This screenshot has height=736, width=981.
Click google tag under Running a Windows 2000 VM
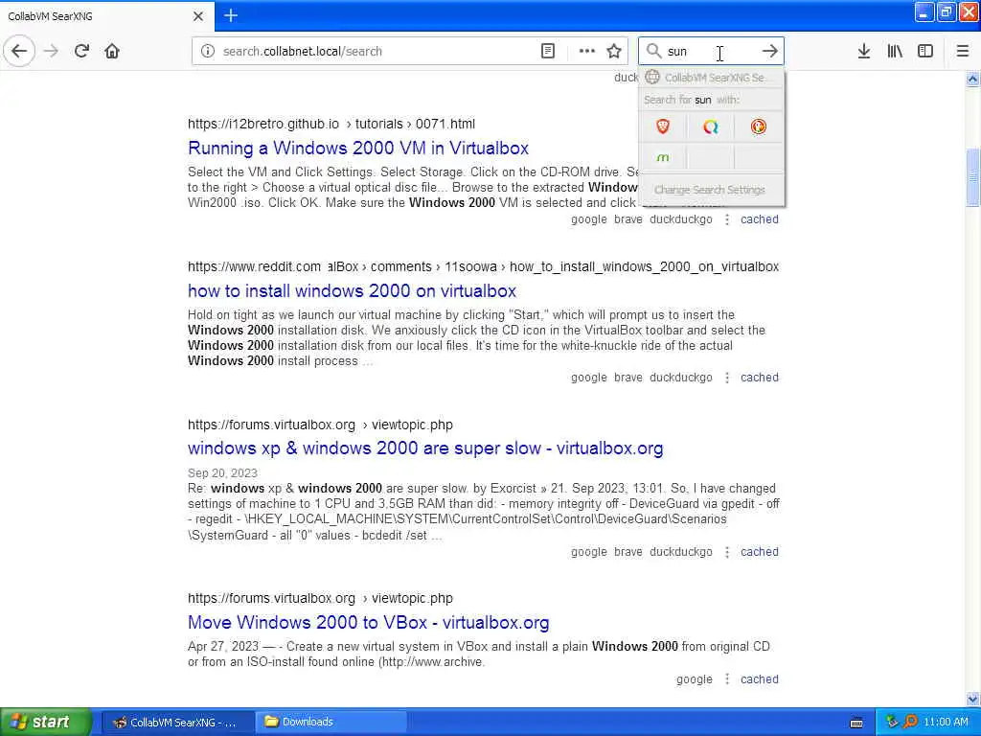tap(589, 219)
